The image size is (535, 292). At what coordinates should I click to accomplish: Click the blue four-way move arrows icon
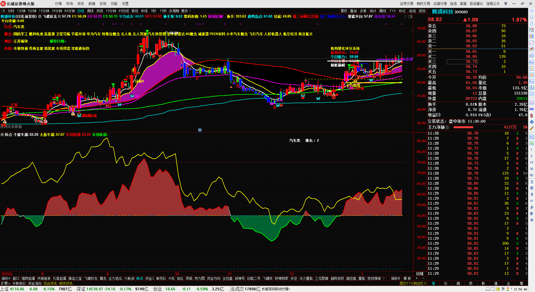531,122
